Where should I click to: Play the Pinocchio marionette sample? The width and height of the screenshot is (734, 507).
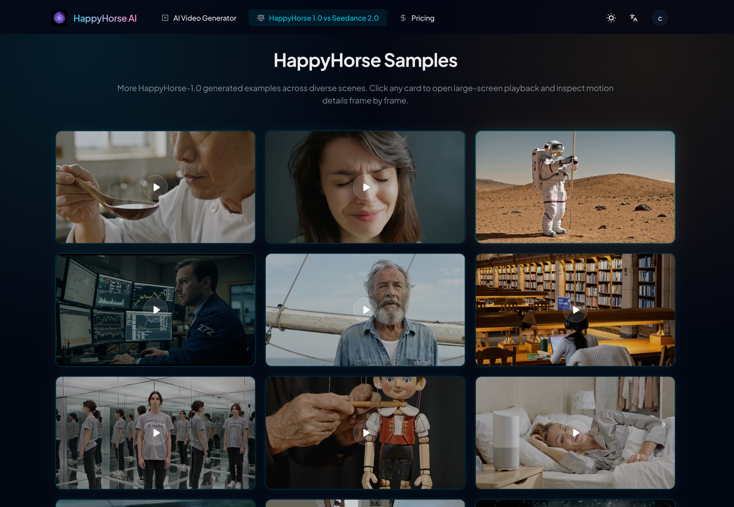365,432
